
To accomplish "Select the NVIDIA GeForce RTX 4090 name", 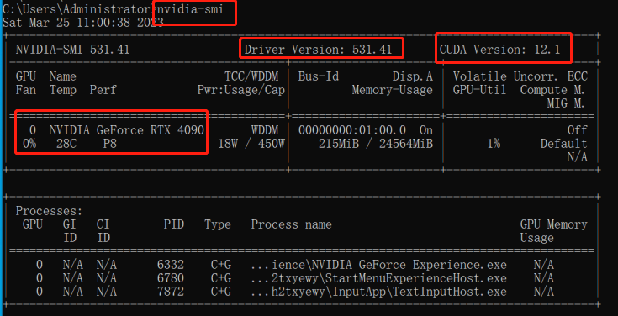I will [127, 130].
